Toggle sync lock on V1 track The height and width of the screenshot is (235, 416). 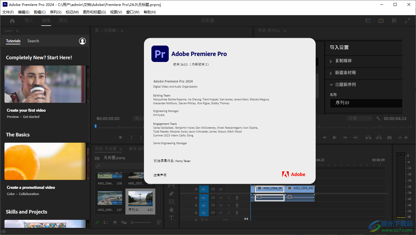[x=213, y=189]
